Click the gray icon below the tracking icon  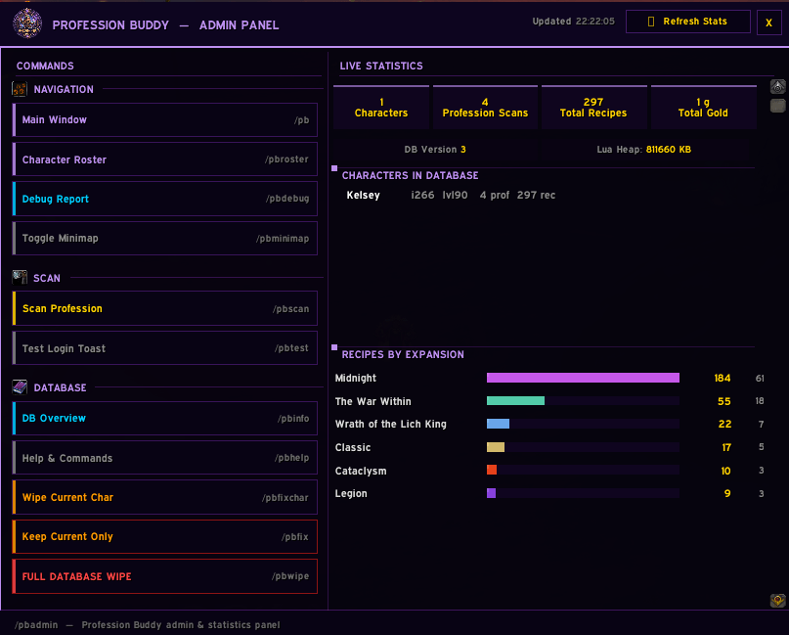(x=778, y=106)
